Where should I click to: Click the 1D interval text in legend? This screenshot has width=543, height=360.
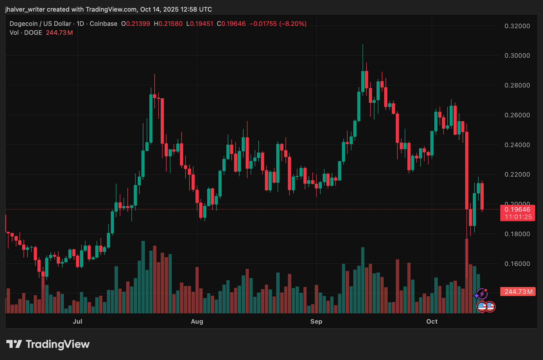pyautogui.click(x=80, y=24)
